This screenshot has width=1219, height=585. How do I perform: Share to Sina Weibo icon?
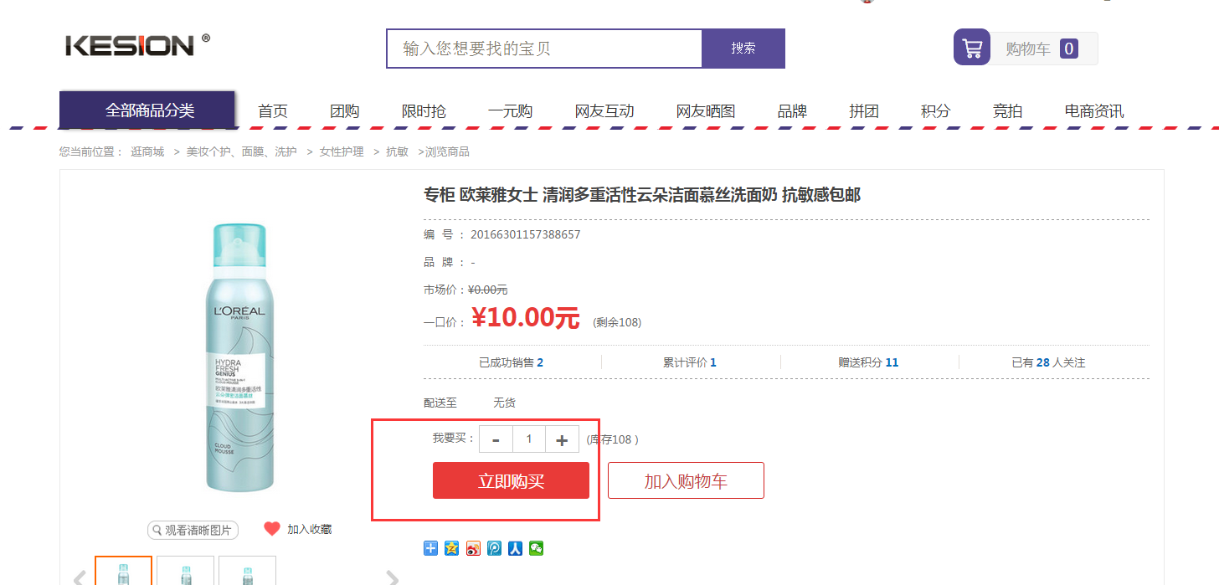pyautogui.click(x=474, y=548)
